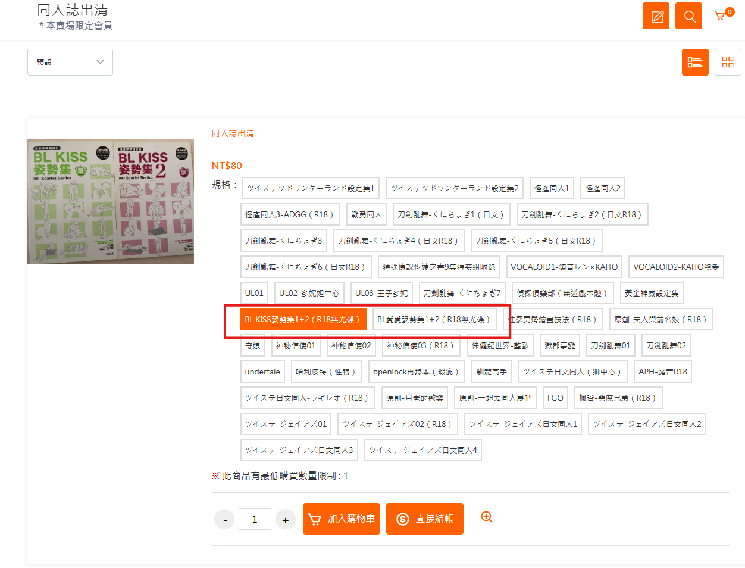745x568 pixels.
Task: Select 怪產同人3-ADGG (R18) option
Action: pos(290,214)
